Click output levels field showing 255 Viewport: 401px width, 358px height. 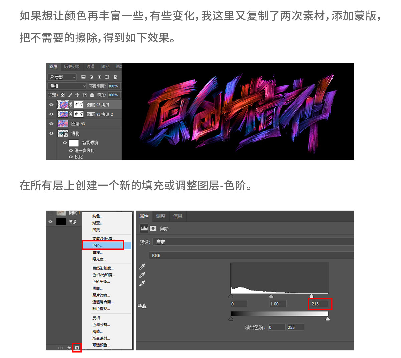tap(295, 327)
